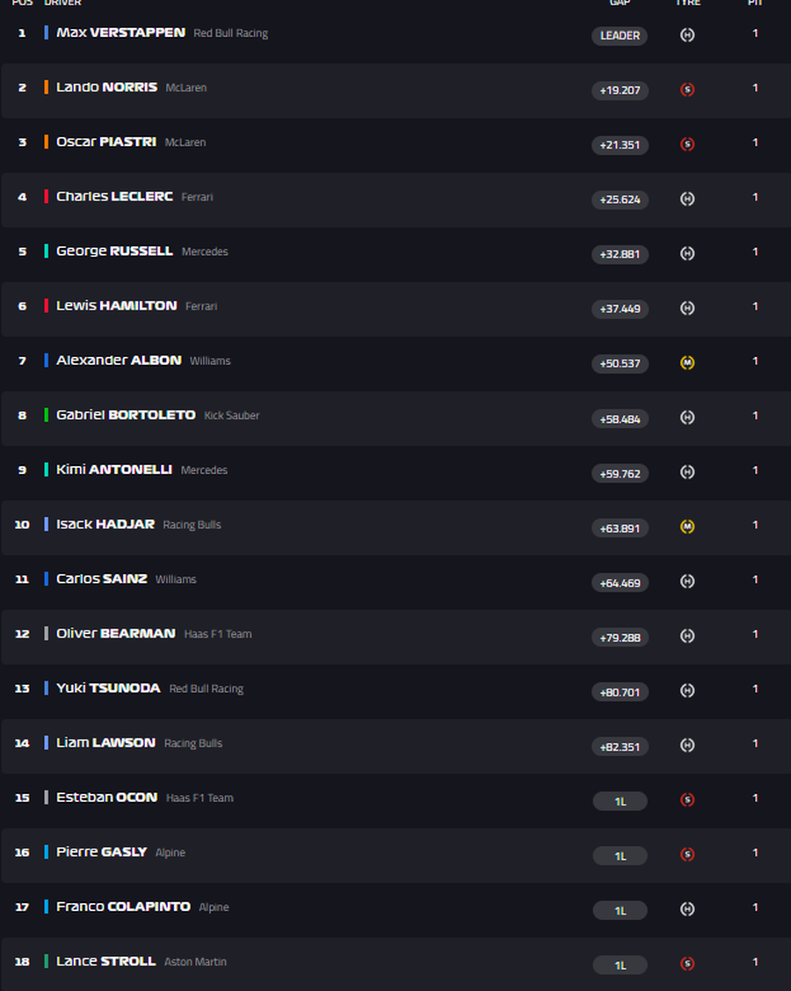Click Pierre Gasly's soft tyre icon
Screen dimensions: 791x991
pos(687,854)
